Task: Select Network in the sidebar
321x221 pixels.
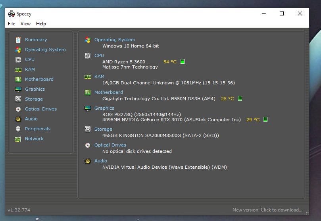Action: tap(34, 139)
